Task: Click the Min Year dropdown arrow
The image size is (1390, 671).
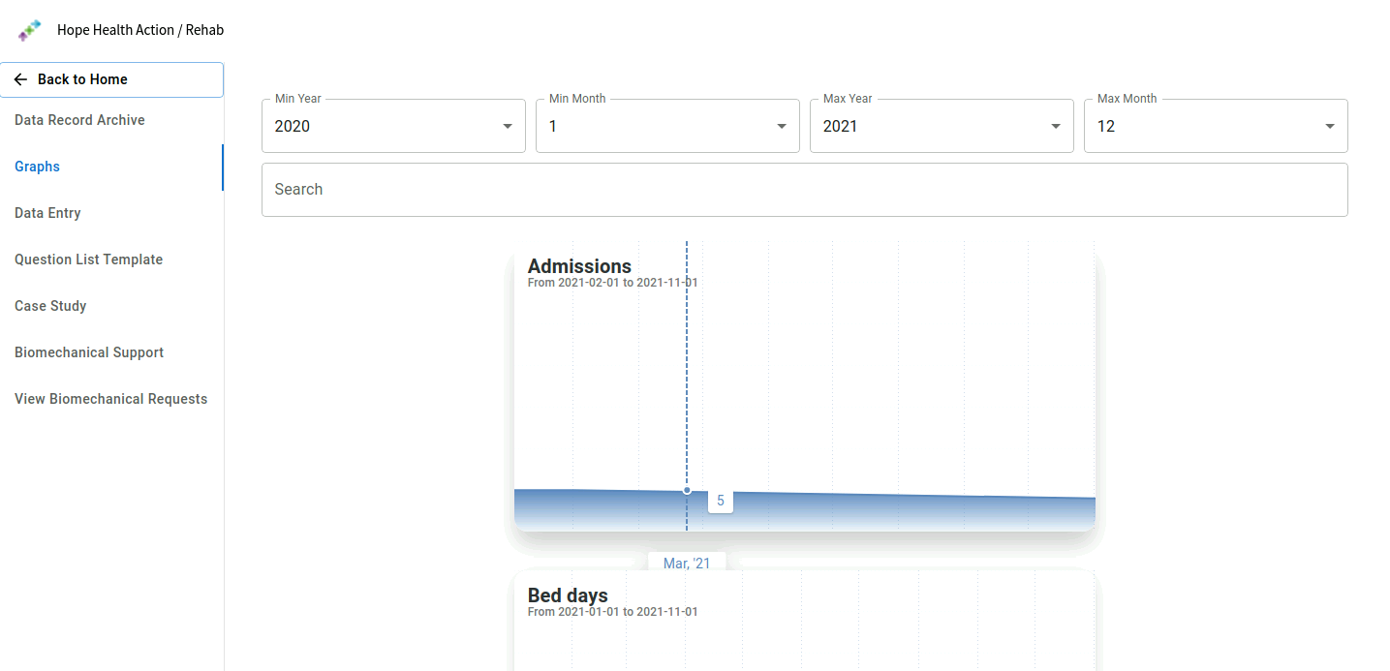Action: click(x=508, y=126)
